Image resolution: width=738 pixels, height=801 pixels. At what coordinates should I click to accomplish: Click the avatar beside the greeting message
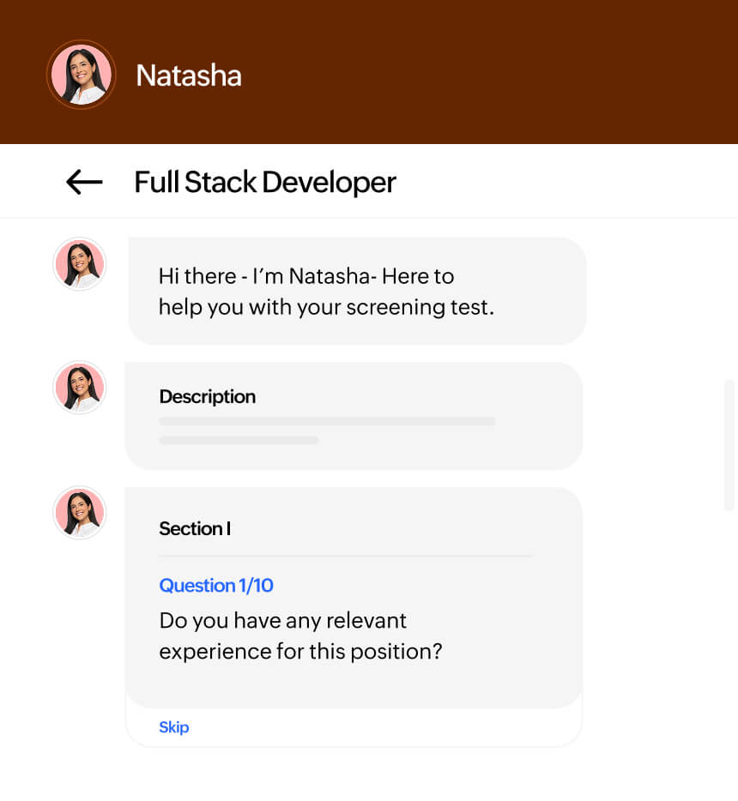[x=79, y=264]
